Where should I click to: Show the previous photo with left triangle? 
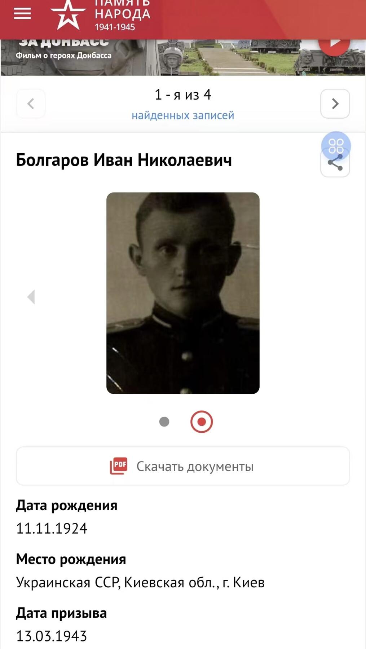pos(31,297)
